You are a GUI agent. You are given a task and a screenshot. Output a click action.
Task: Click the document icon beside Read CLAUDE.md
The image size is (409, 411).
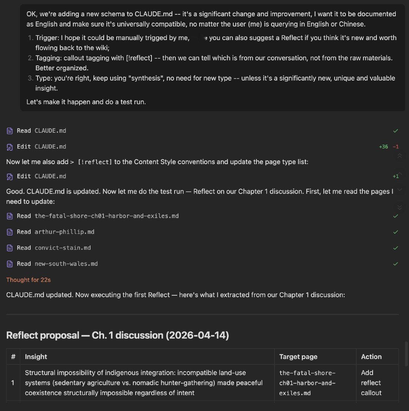tap(9, 130)
